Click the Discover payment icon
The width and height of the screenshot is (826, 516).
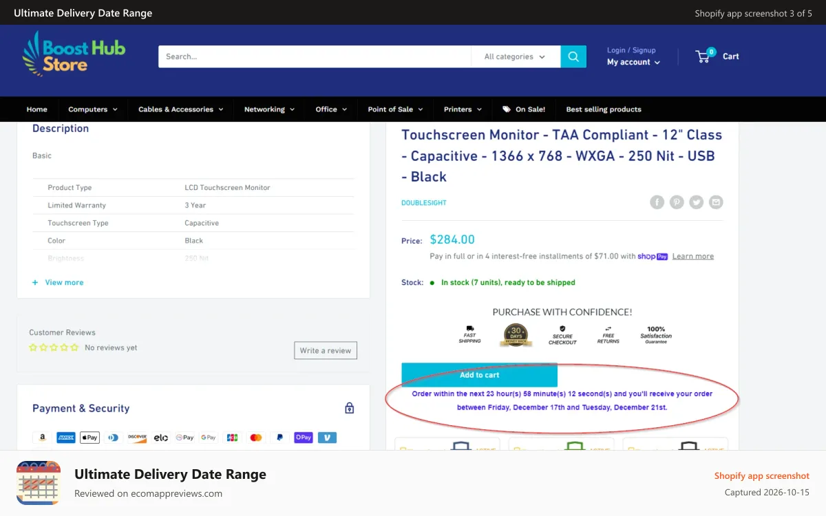tap(137, 438)
